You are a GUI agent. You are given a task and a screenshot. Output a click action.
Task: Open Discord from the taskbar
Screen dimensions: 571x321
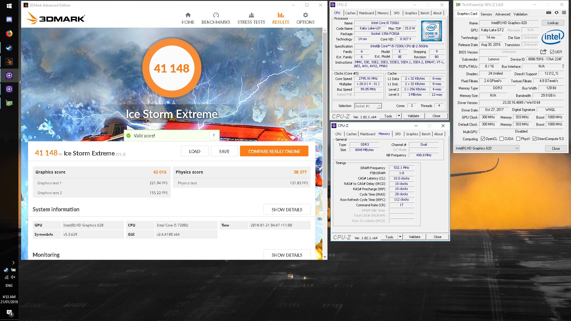click(9, 20)
